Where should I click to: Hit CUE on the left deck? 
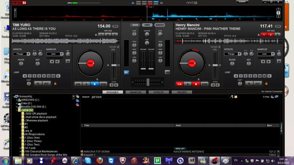coord(78,84)
